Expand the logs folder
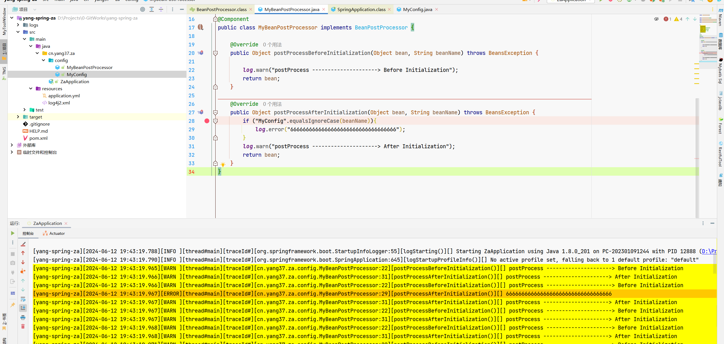Viewport: 724px width, 344px height. point(18,25)
